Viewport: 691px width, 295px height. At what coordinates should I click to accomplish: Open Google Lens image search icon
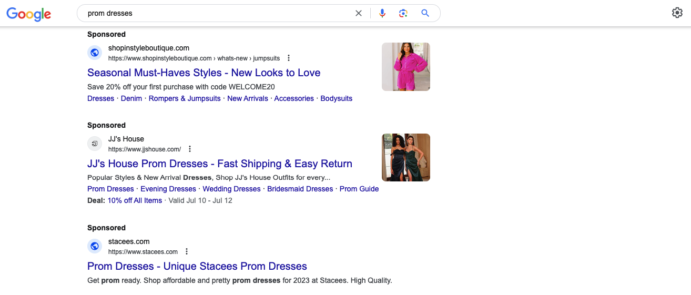point(403,13)
